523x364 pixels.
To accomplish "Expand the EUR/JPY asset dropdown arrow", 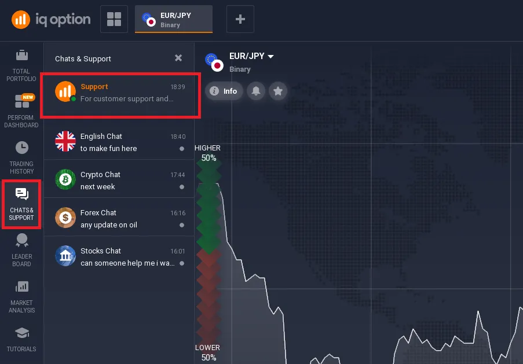I will [270, 56].
